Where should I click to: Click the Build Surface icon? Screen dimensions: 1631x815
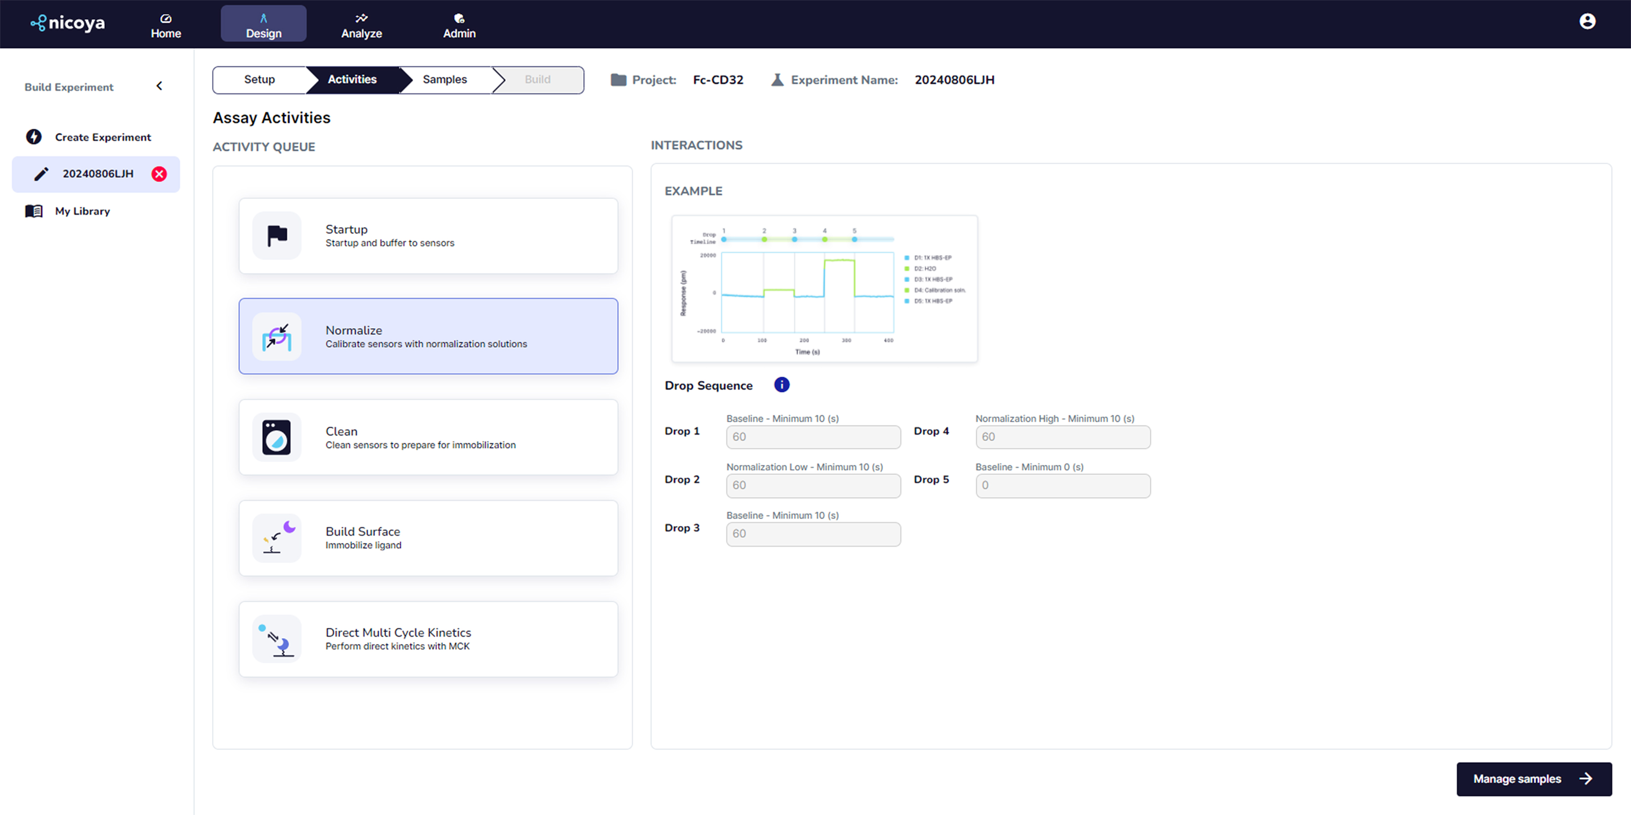(277, 538)
